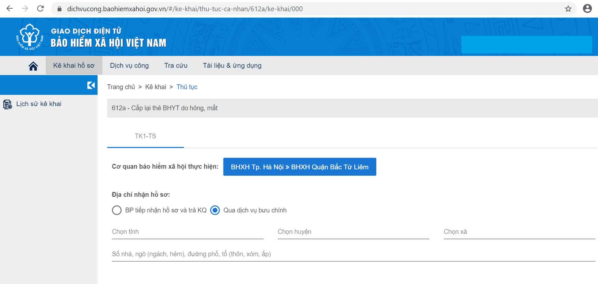
Task: Open the Tra cứu menu
Action: (176, 66)
